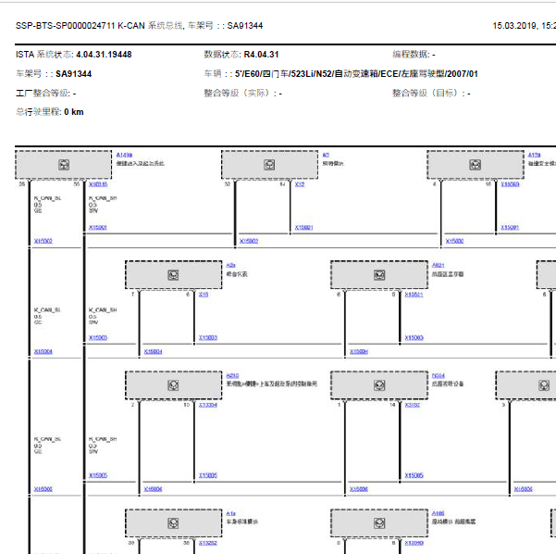The image size is (556, 554).
Task: Open the A186 seat module link
Action: 438,513
